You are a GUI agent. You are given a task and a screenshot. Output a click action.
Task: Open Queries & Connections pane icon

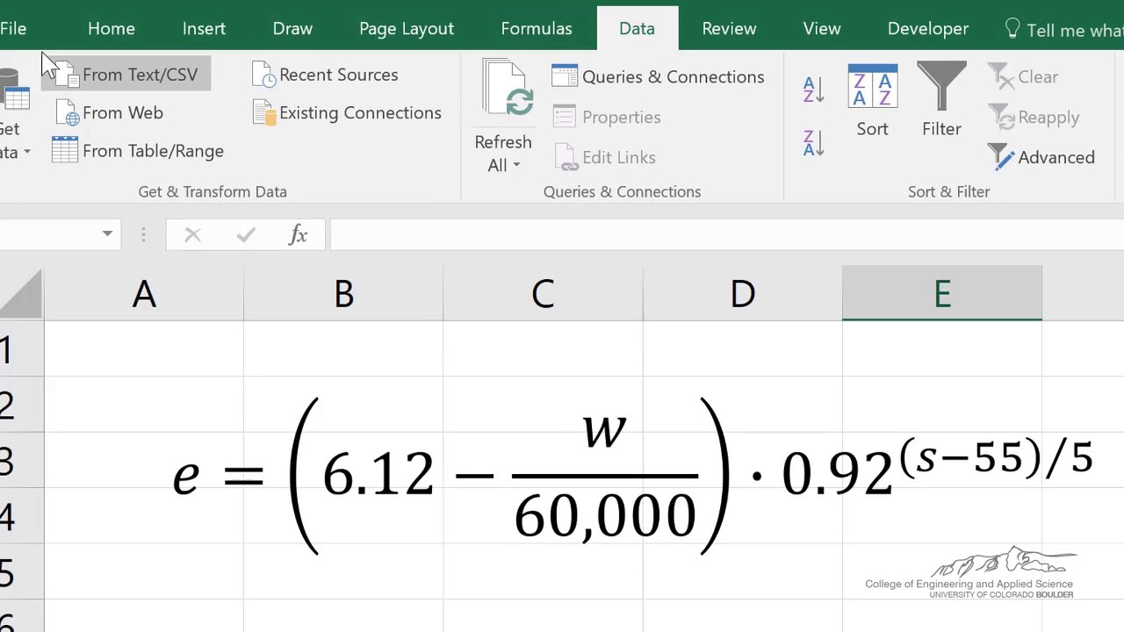[565, 76]
